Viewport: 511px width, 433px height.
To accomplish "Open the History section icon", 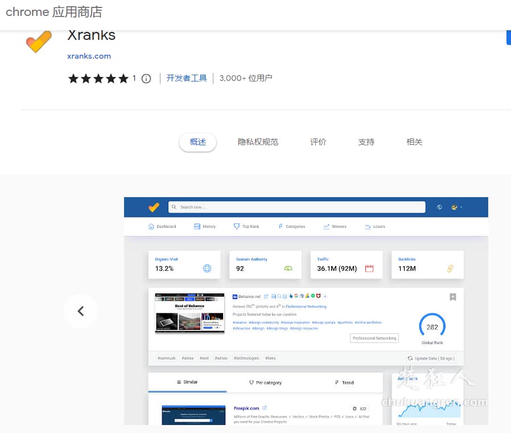I will pyautogui.click(x=196, y=226).
